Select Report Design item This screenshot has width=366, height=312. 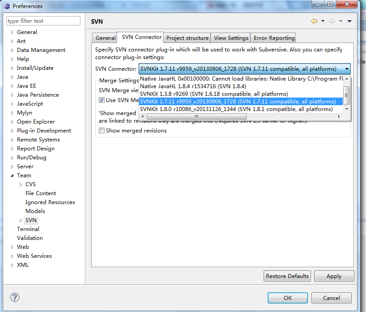36,149
